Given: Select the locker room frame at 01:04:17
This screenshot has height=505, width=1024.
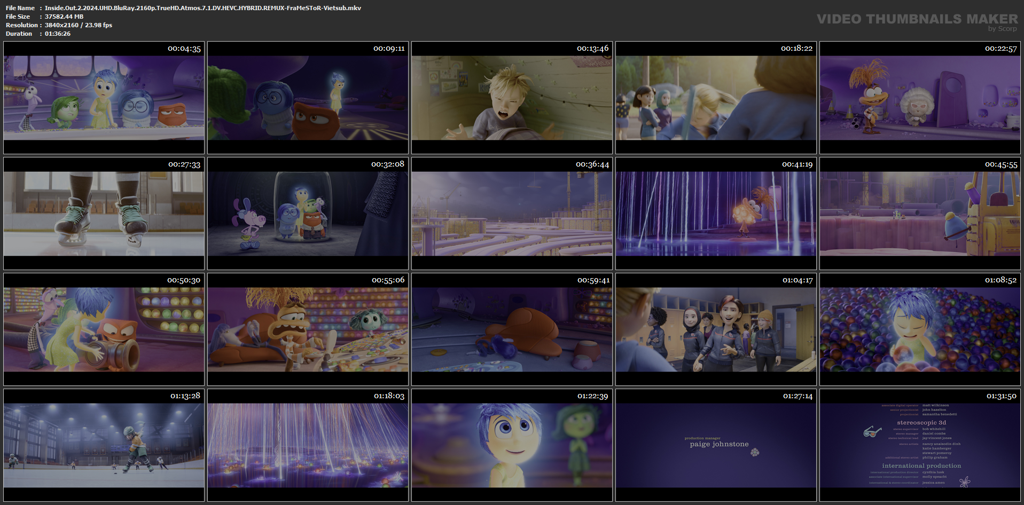Looking at the screenshot, I should tap(716, 329).
